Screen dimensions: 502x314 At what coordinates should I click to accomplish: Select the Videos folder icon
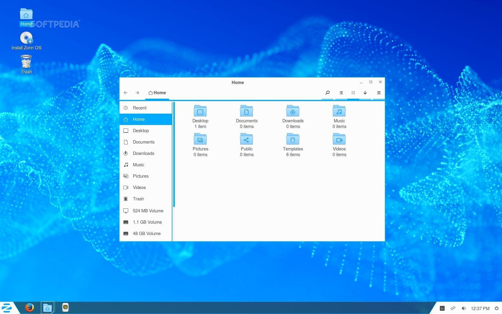pos(339,139)
